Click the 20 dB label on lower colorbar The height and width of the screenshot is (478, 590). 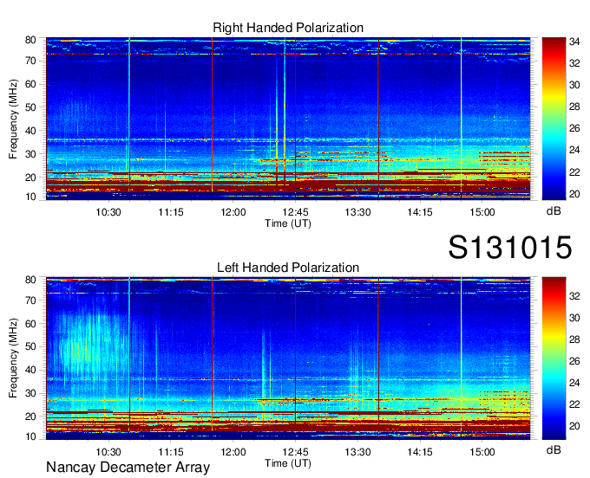click(574, 426)
